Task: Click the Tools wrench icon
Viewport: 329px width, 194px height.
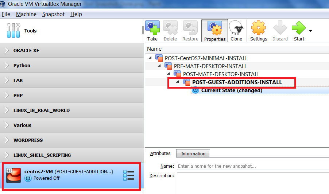Action: pos(13,31)
